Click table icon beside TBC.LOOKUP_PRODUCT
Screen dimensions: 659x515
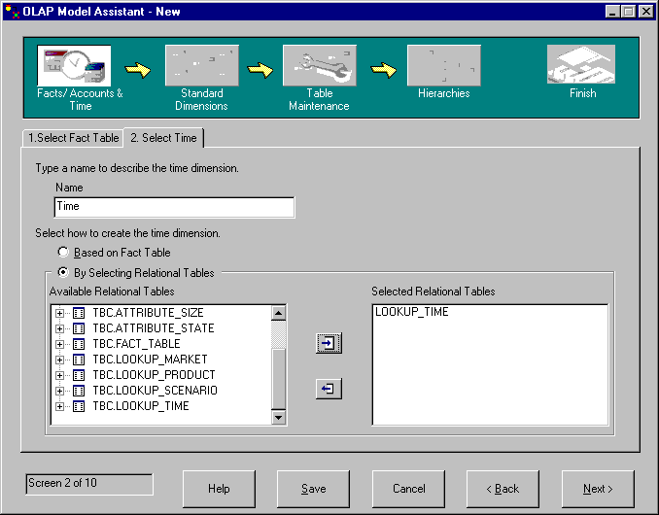[79, 375]
